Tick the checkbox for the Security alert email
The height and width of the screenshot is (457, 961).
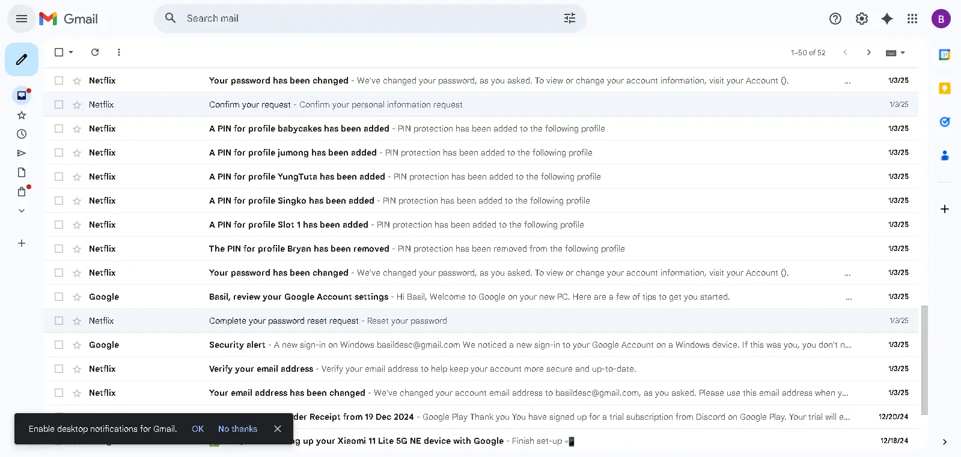pyautogui.click(x=59, y=345)
